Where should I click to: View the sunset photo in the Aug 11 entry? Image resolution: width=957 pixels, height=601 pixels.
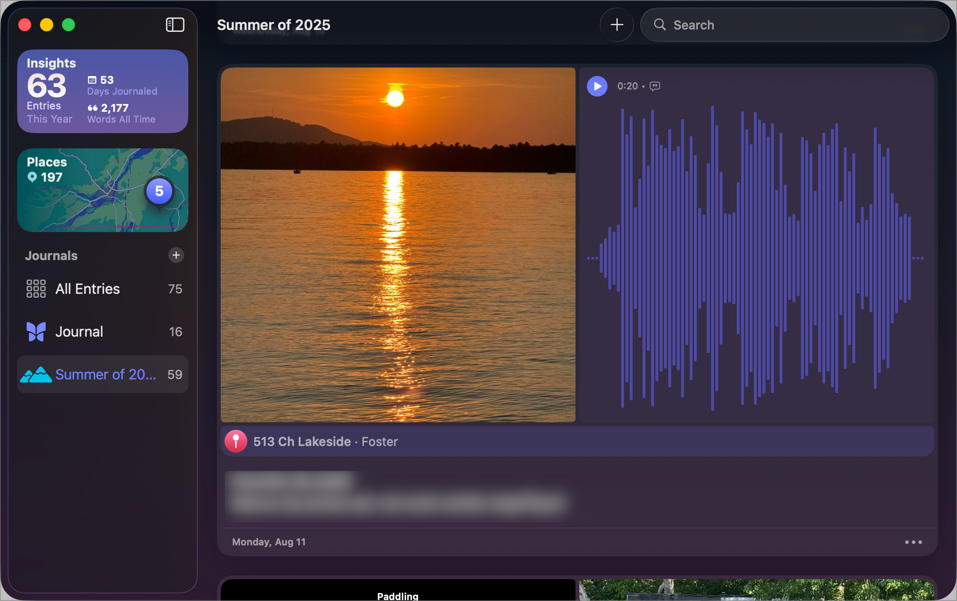tap(399, 244)
